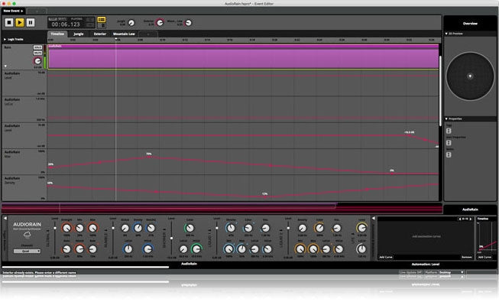Viewport: 499px width, 302px height.
Task: Switch to the Exterior tab
Action: [x=99, y=34]
